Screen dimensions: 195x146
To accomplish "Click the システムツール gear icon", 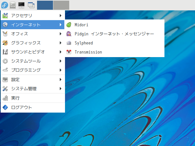I will pos(5,61).
